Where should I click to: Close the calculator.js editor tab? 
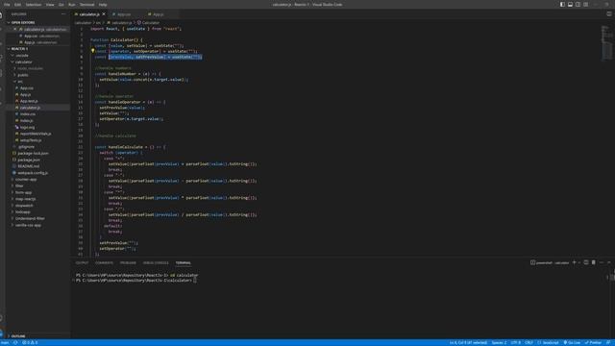[x=104, y=14]
